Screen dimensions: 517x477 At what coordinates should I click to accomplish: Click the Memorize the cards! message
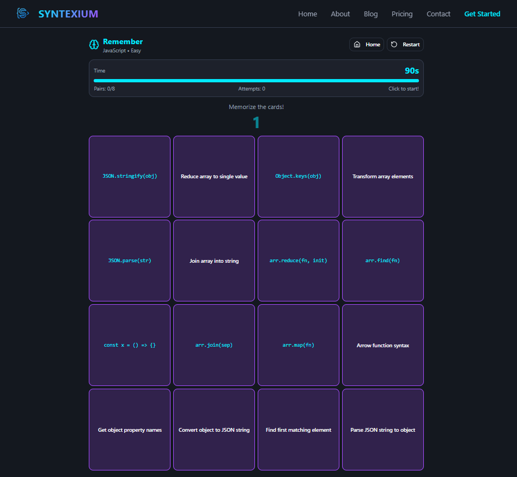256,107
